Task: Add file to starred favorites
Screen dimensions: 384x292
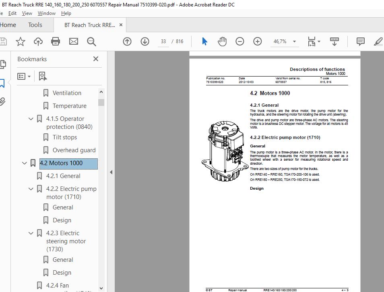Action: [x=20, y=41]
